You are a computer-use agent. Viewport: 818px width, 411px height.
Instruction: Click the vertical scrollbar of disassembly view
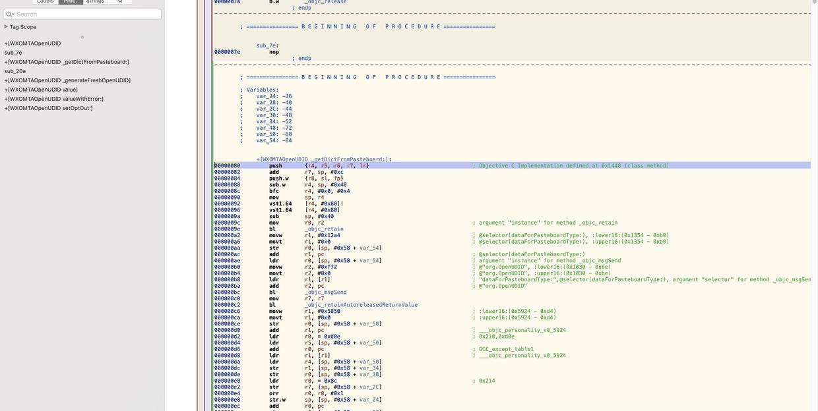coord(815,205)
